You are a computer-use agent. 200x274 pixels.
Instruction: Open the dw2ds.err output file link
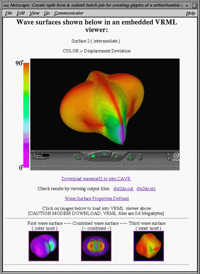pos(146,189)
